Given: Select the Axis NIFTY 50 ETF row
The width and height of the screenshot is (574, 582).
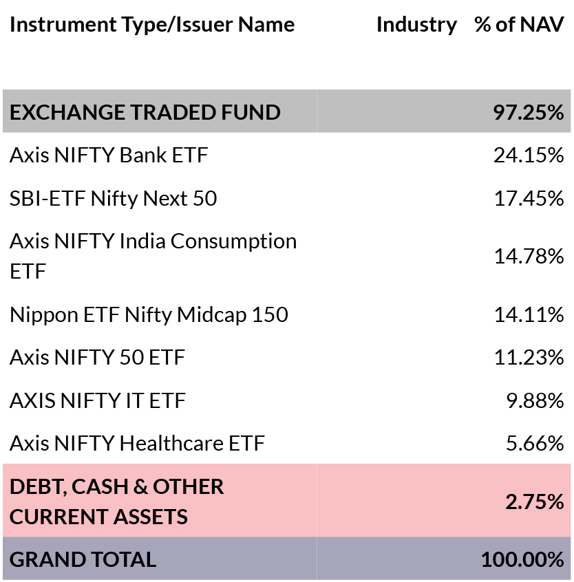Looking at the screenshot, I should pyautogui.click(x=286, y=357).
